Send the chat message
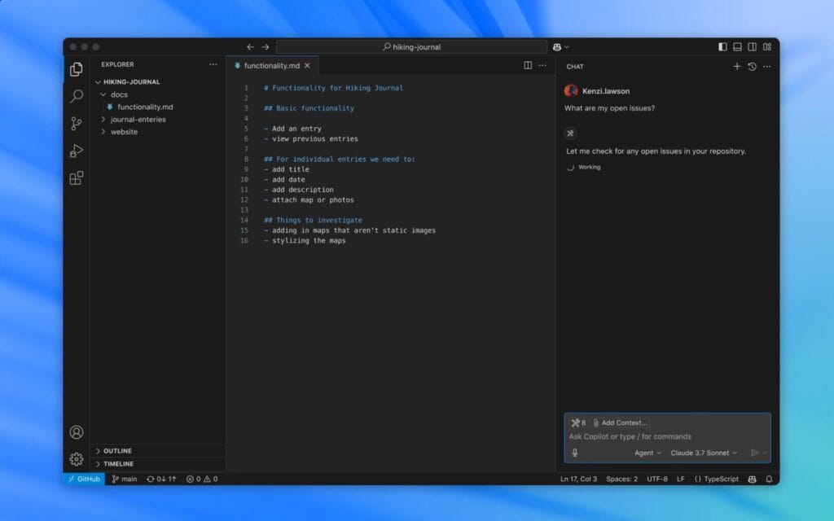Screen dimensions: 834x521 click(754, 453)
